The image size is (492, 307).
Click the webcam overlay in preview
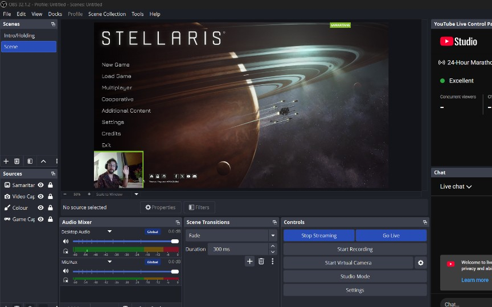point(118,169)
